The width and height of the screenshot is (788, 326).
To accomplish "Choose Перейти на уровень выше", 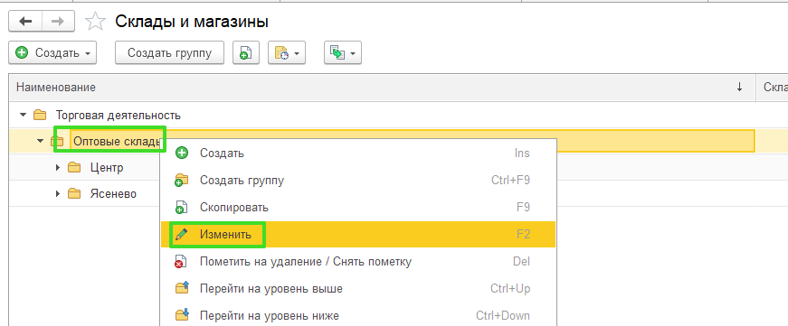I will coord(358,289).
